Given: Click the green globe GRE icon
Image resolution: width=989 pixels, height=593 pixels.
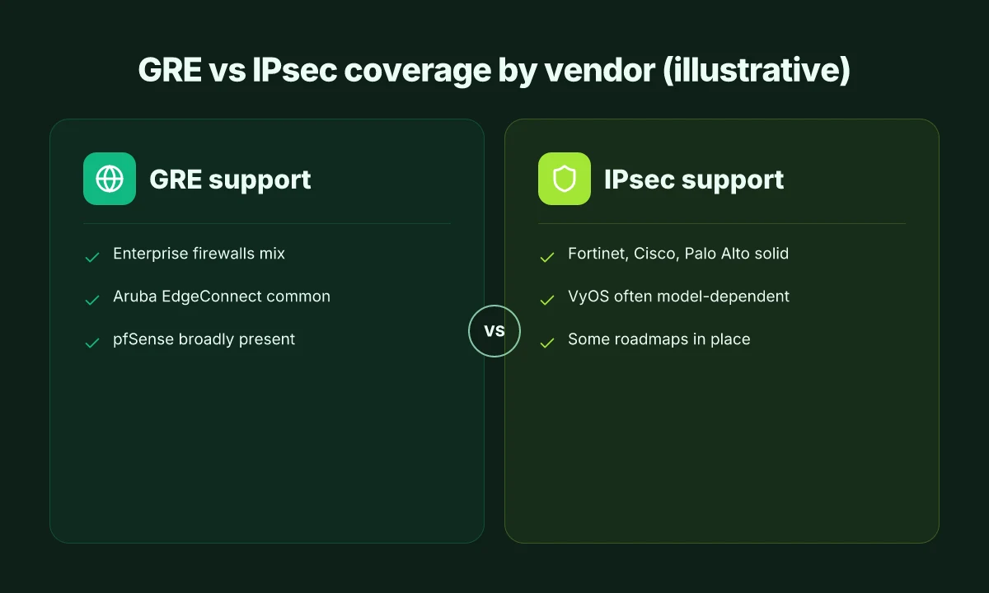Looking at the screenshot, I should point(110,179).
